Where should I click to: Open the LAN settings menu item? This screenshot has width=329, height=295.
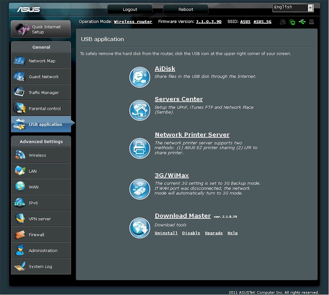click(x=41, y=171)
